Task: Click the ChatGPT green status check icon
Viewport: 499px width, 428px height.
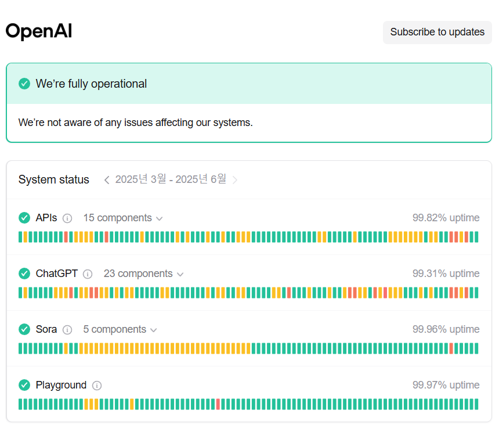Action: (x=24, y=274)
